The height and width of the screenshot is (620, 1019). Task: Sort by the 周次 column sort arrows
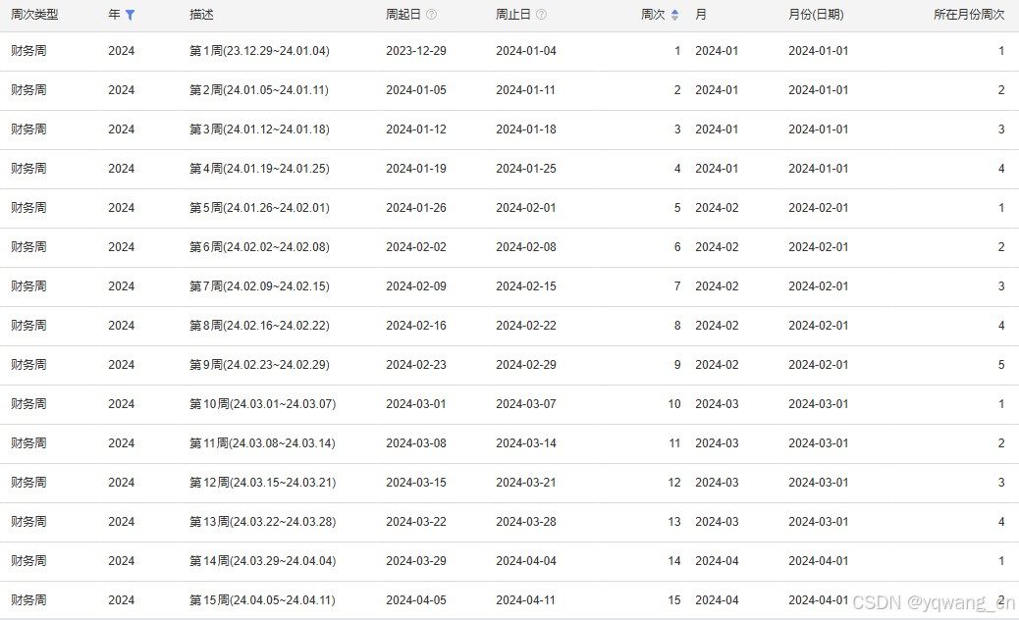point(674,15)
